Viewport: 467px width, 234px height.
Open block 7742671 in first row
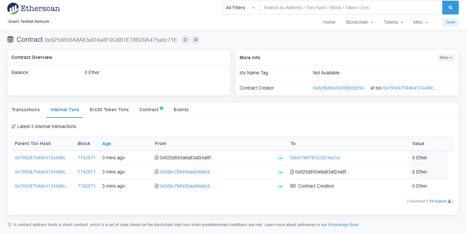[x=87, y=158]
